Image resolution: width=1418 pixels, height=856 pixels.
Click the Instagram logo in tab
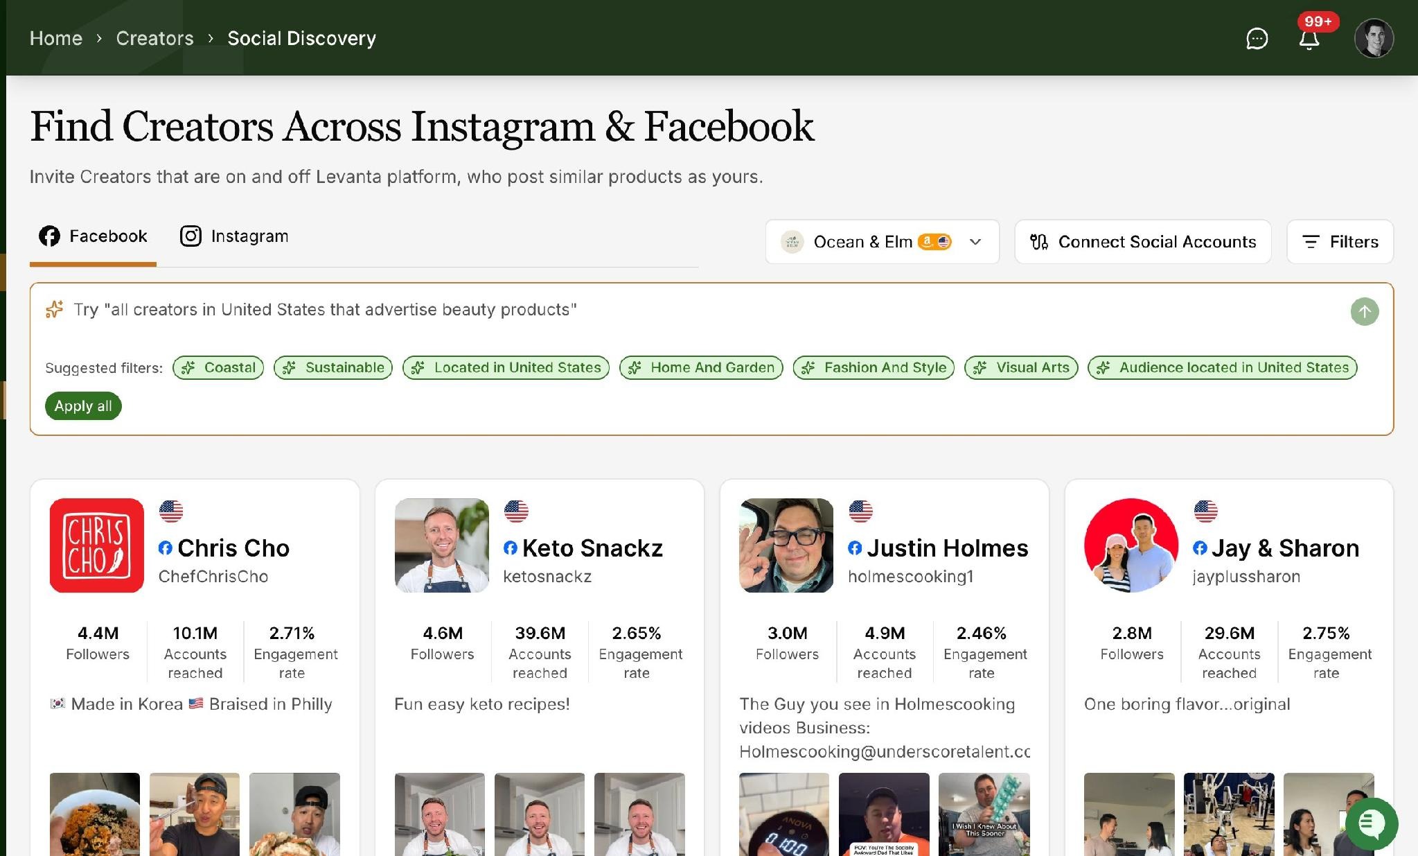point(190,236)
